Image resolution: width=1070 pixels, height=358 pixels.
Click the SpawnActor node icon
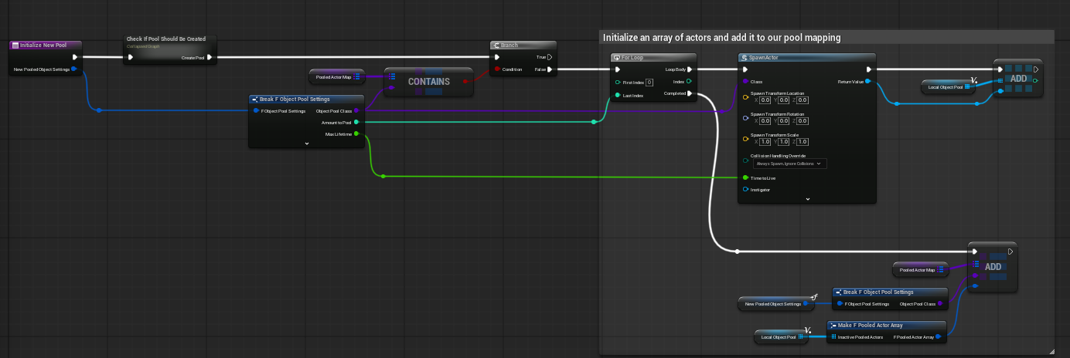coord(744,57)
